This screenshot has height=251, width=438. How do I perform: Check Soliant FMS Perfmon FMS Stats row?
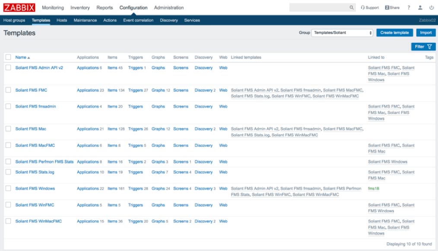pos(8,162)
